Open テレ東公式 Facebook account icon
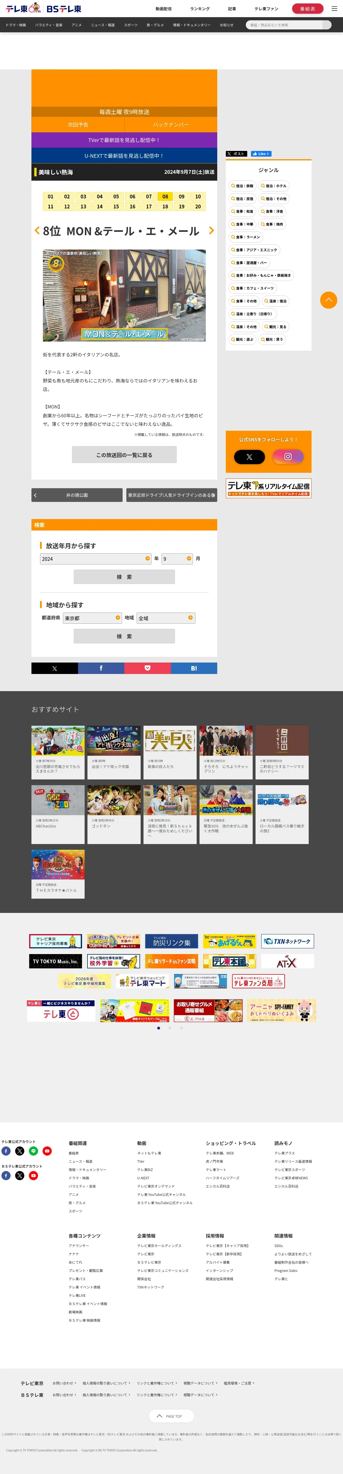Image resolution: width=343 pixels, height=1474 pixels. click(6, 1151)
